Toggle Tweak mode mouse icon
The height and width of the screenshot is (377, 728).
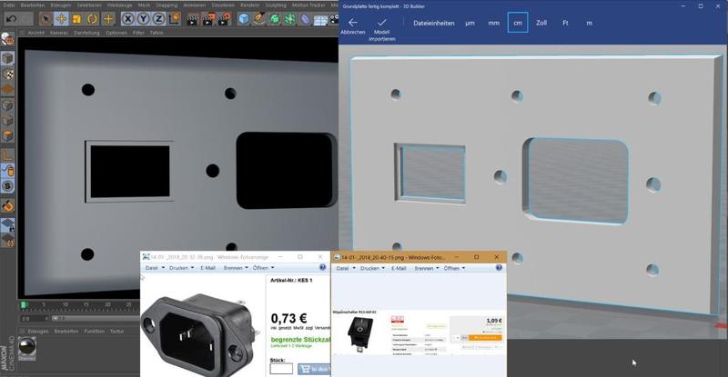pyautogui.click(x=7, y=171)
